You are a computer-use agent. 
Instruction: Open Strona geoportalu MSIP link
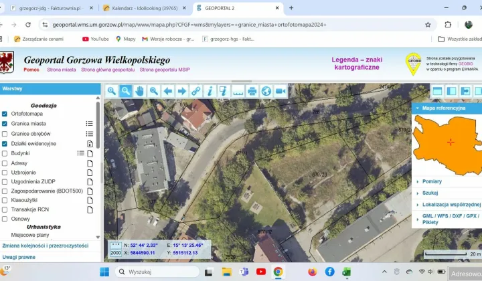click(165, 70)
